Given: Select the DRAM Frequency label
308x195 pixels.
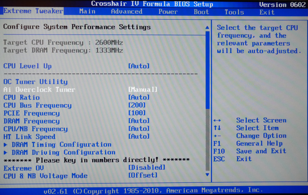Looking at the screenshot, I should coord(31,121).
